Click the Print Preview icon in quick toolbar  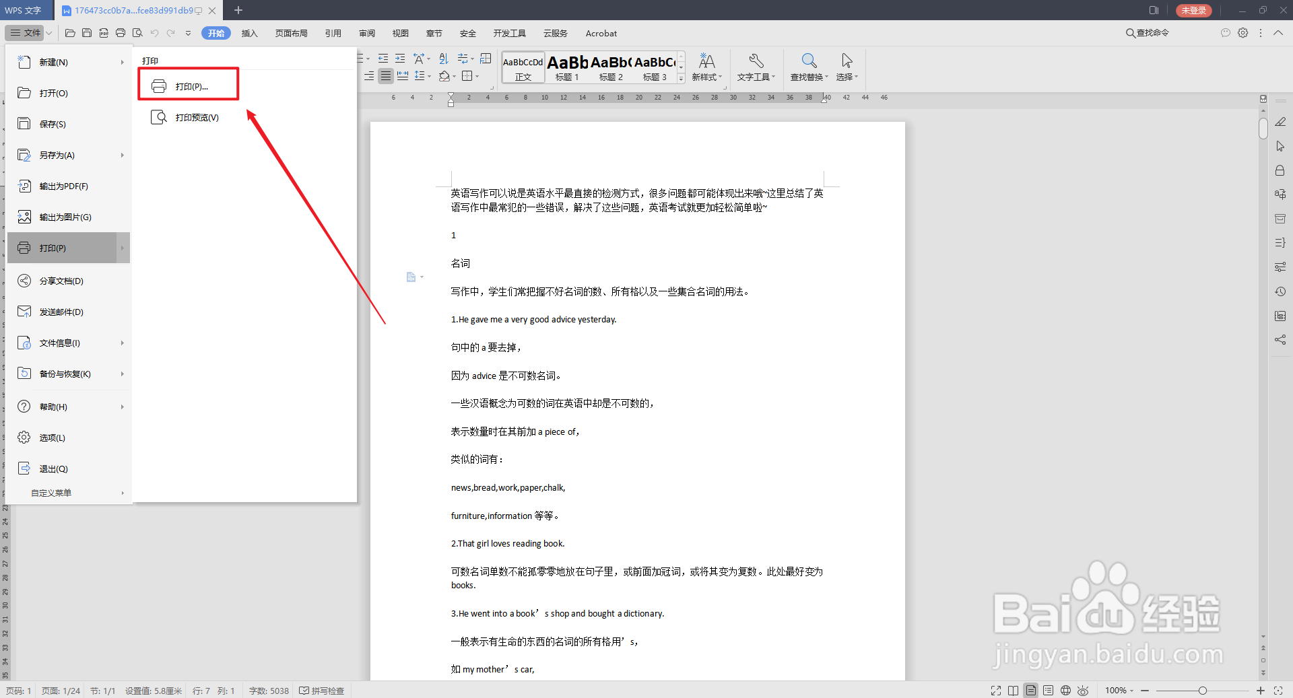click(x=137, y=33)
